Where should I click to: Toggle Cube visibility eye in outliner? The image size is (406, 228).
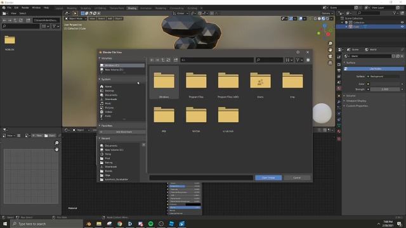402,27
